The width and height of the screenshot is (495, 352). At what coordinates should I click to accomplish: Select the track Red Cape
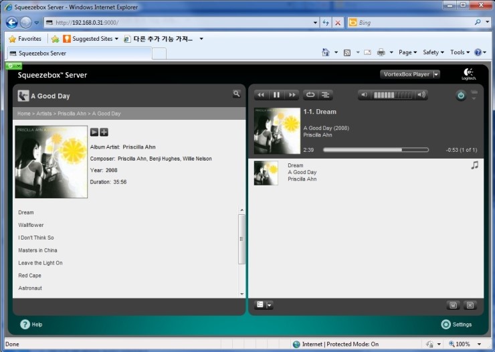[29, 276]
